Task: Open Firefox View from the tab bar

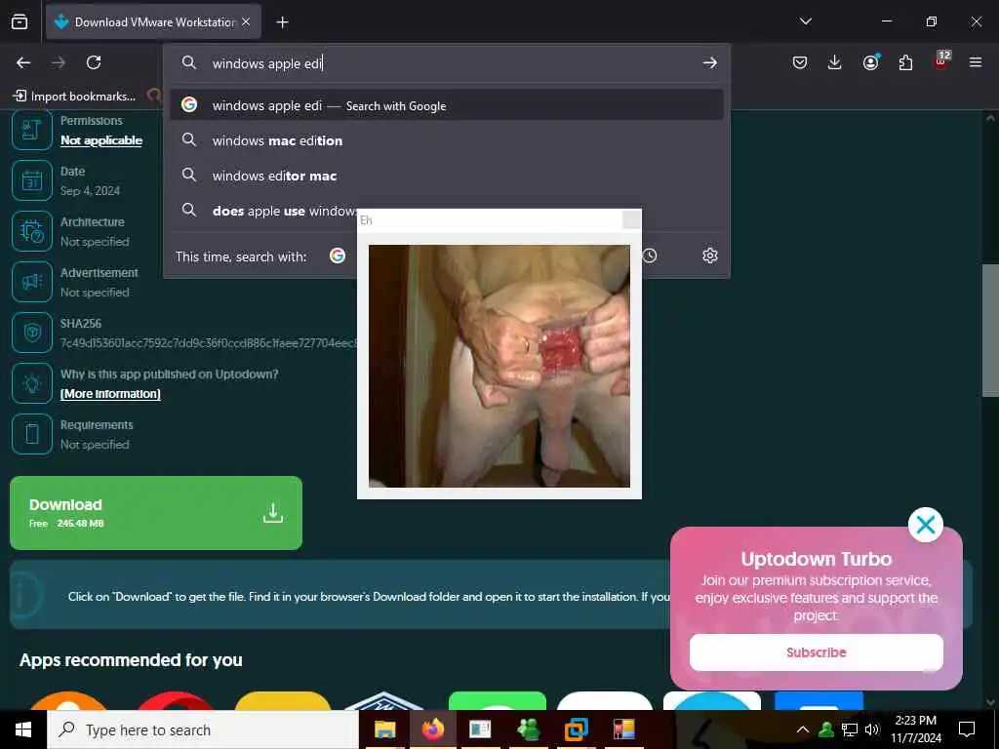Action: 20,21
